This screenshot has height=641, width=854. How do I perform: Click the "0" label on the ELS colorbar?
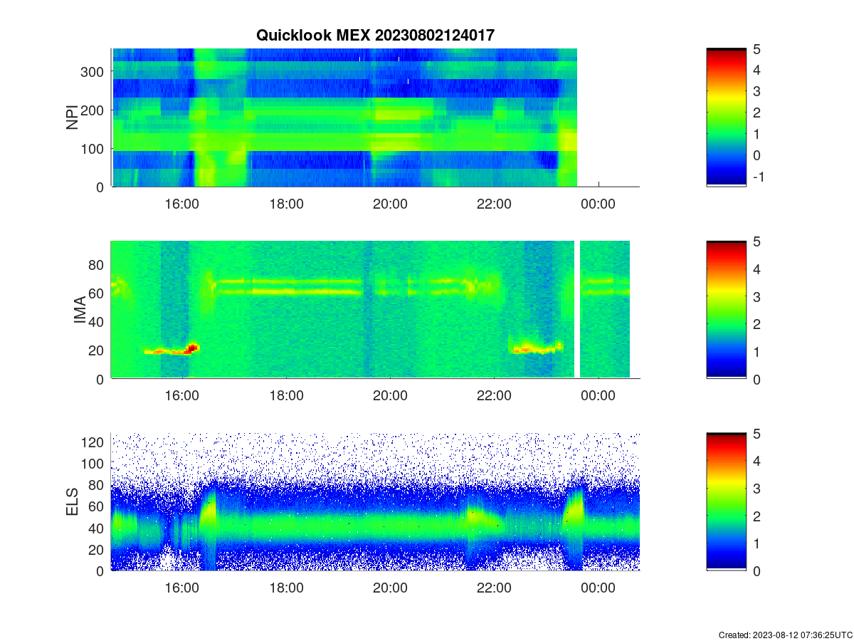(757, 572)
